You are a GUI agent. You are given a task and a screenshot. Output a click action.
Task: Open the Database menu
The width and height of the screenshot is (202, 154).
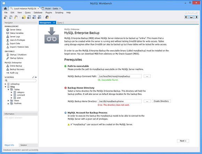38,13
